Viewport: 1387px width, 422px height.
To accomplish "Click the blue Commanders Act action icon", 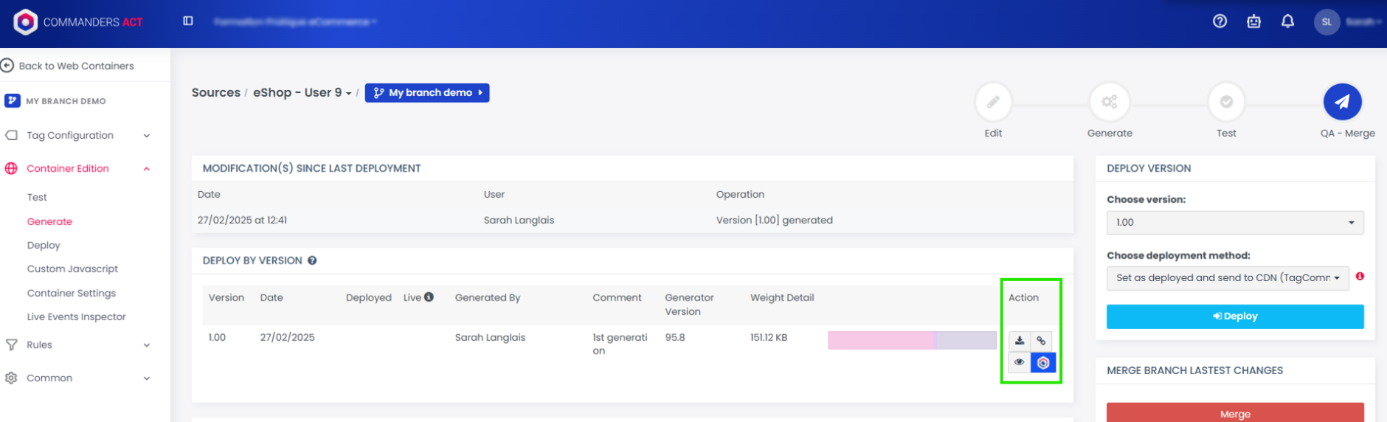I will (1043, 362).
